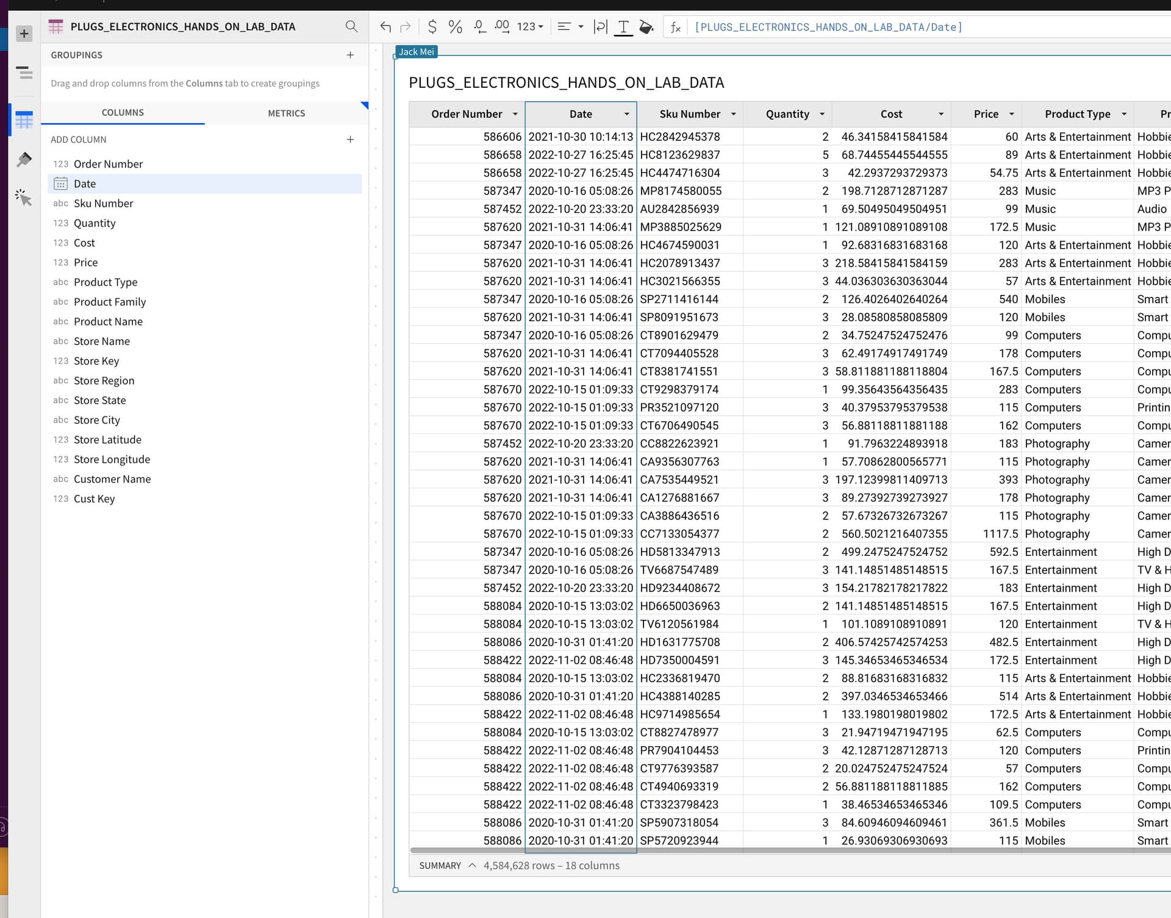Expand the Sku Number column menu
Image resolution: width=1171 pixels, height=918 pixels.
[x=733, y=114]
